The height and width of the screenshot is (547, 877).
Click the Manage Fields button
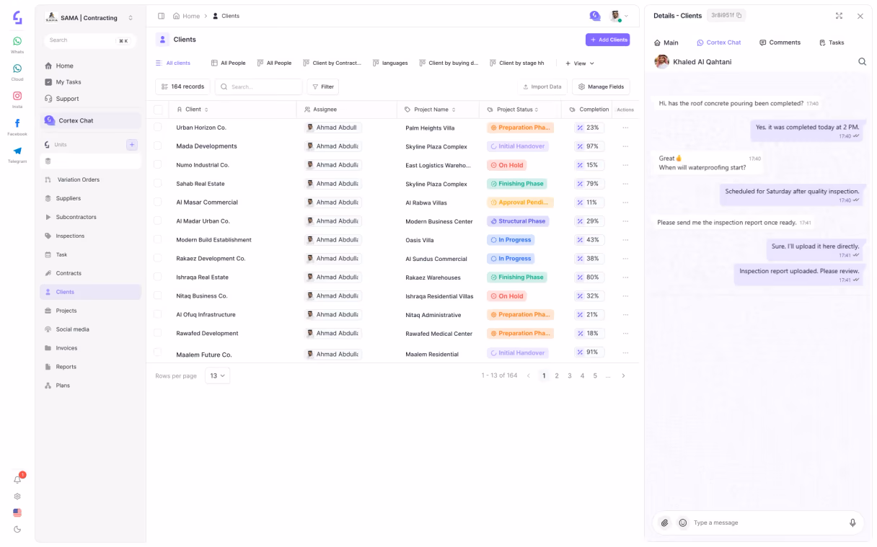point(601,86)
